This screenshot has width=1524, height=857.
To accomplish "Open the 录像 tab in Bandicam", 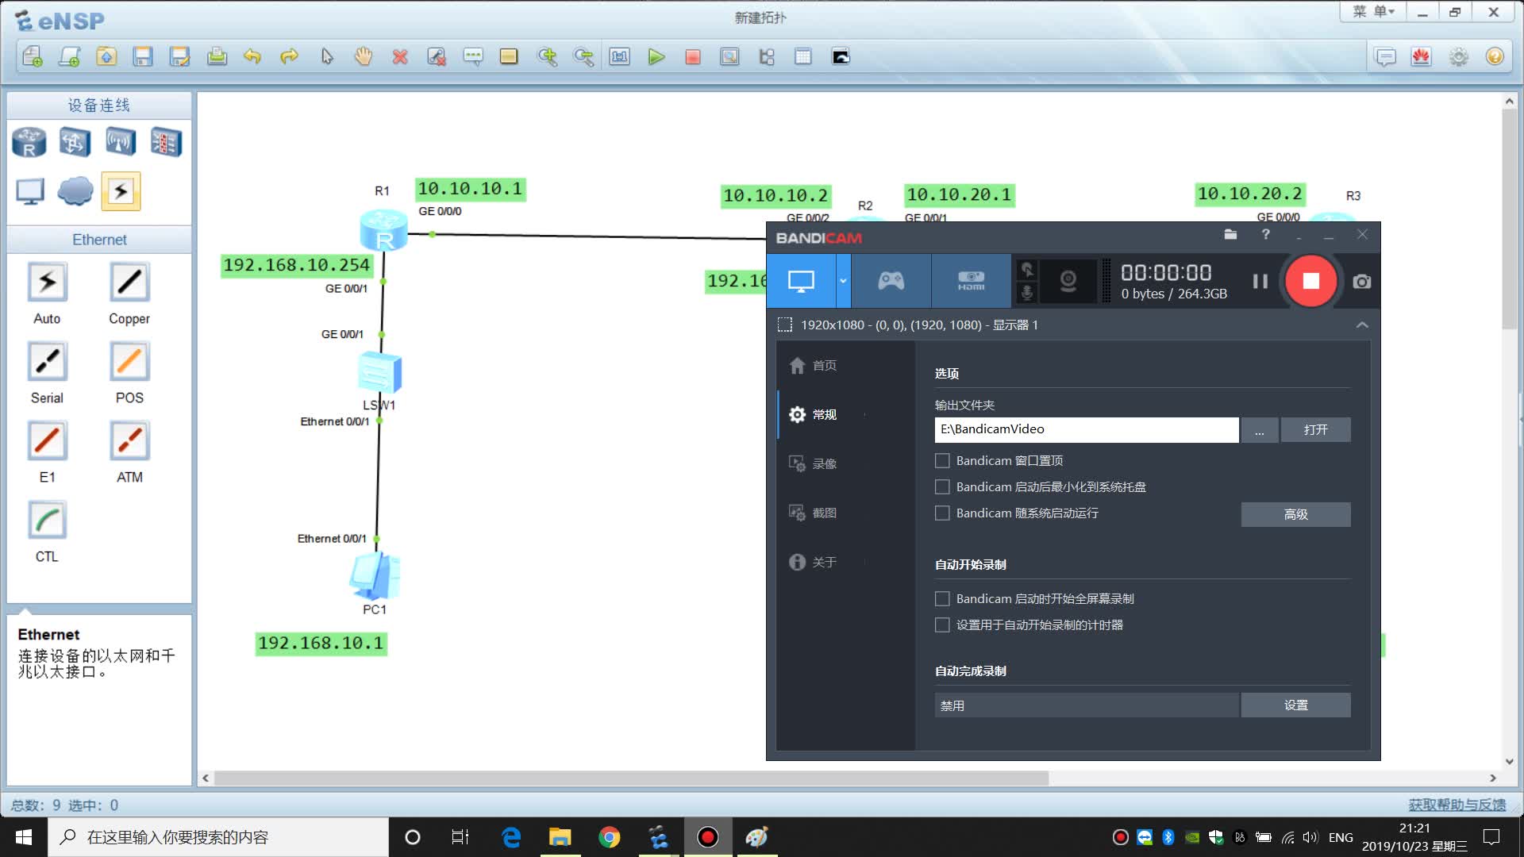I will (x=814, y=463).
